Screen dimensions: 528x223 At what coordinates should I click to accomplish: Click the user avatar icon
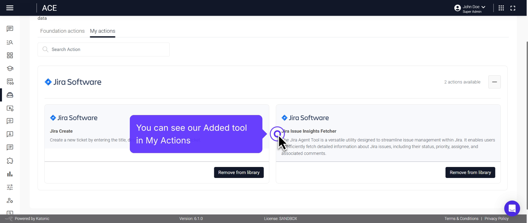click(458, 8)
